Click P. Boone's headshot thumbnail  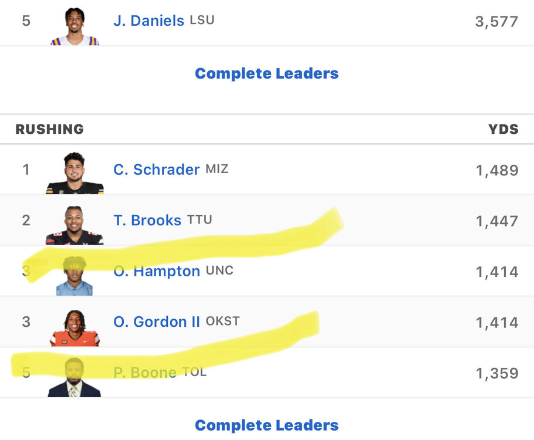(75, 377)
